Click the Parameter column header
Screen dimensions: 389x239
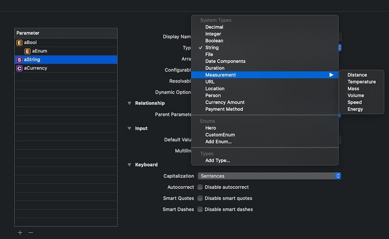click(66, 33)
